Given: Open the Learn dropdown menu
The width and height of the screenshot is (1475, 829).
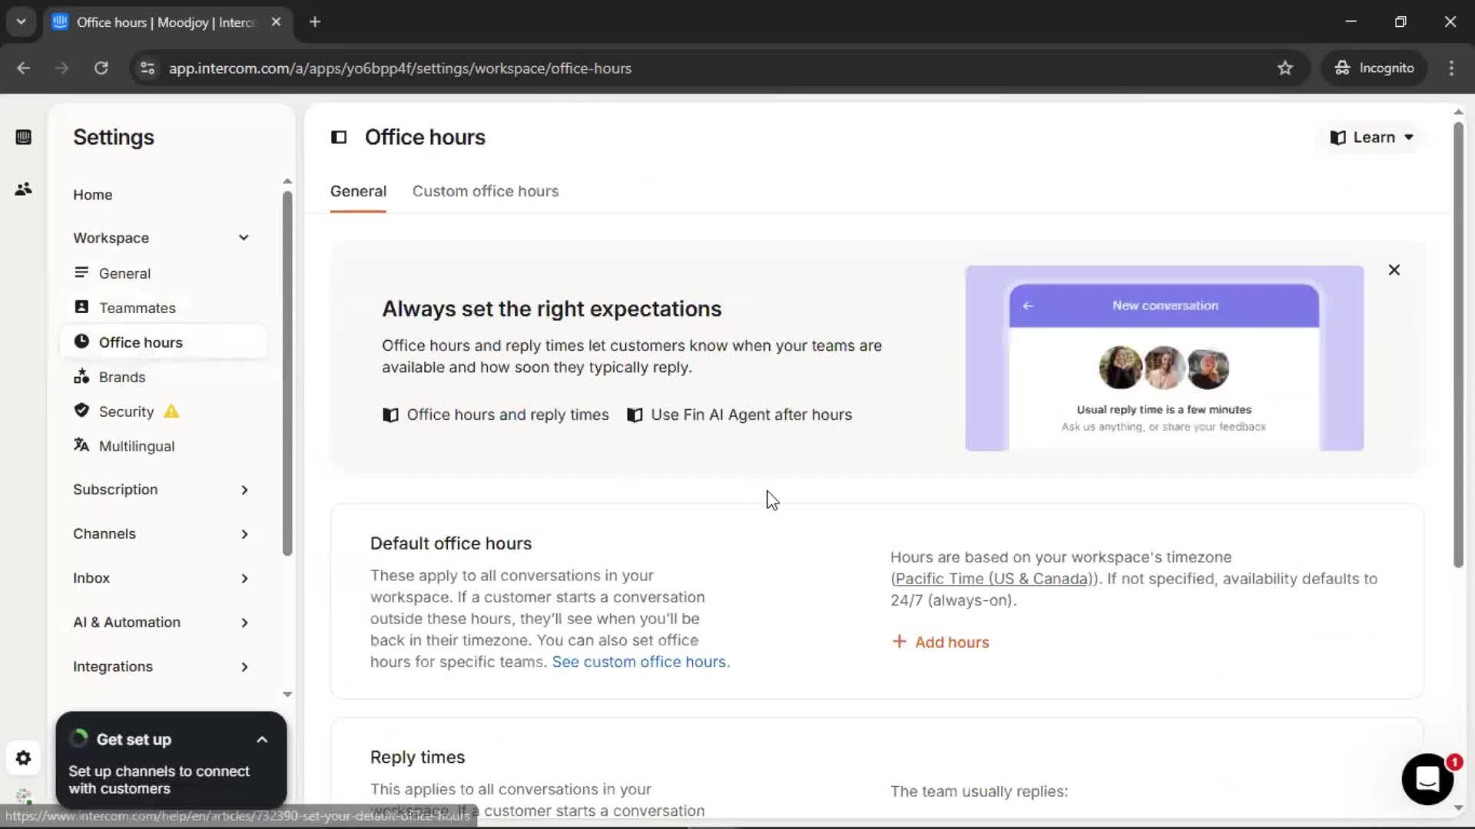Looking at the screenshot, I should click(1372, 137).
